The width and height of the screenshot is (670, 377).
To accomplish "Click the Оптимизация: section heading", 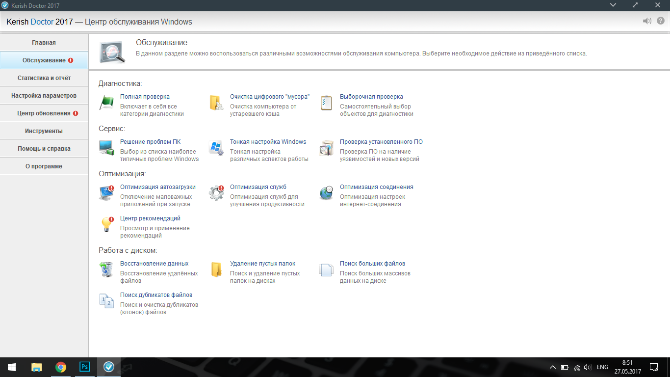I will (122, 174).
